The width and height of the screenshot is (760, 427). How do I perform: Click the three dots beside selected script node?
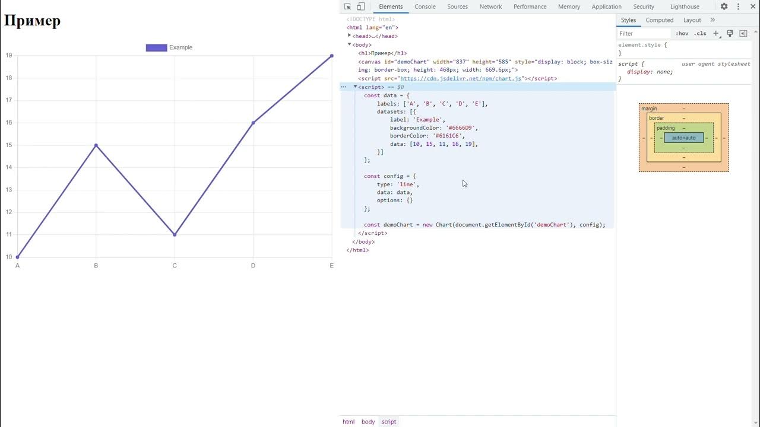click(x=343, y=87)
